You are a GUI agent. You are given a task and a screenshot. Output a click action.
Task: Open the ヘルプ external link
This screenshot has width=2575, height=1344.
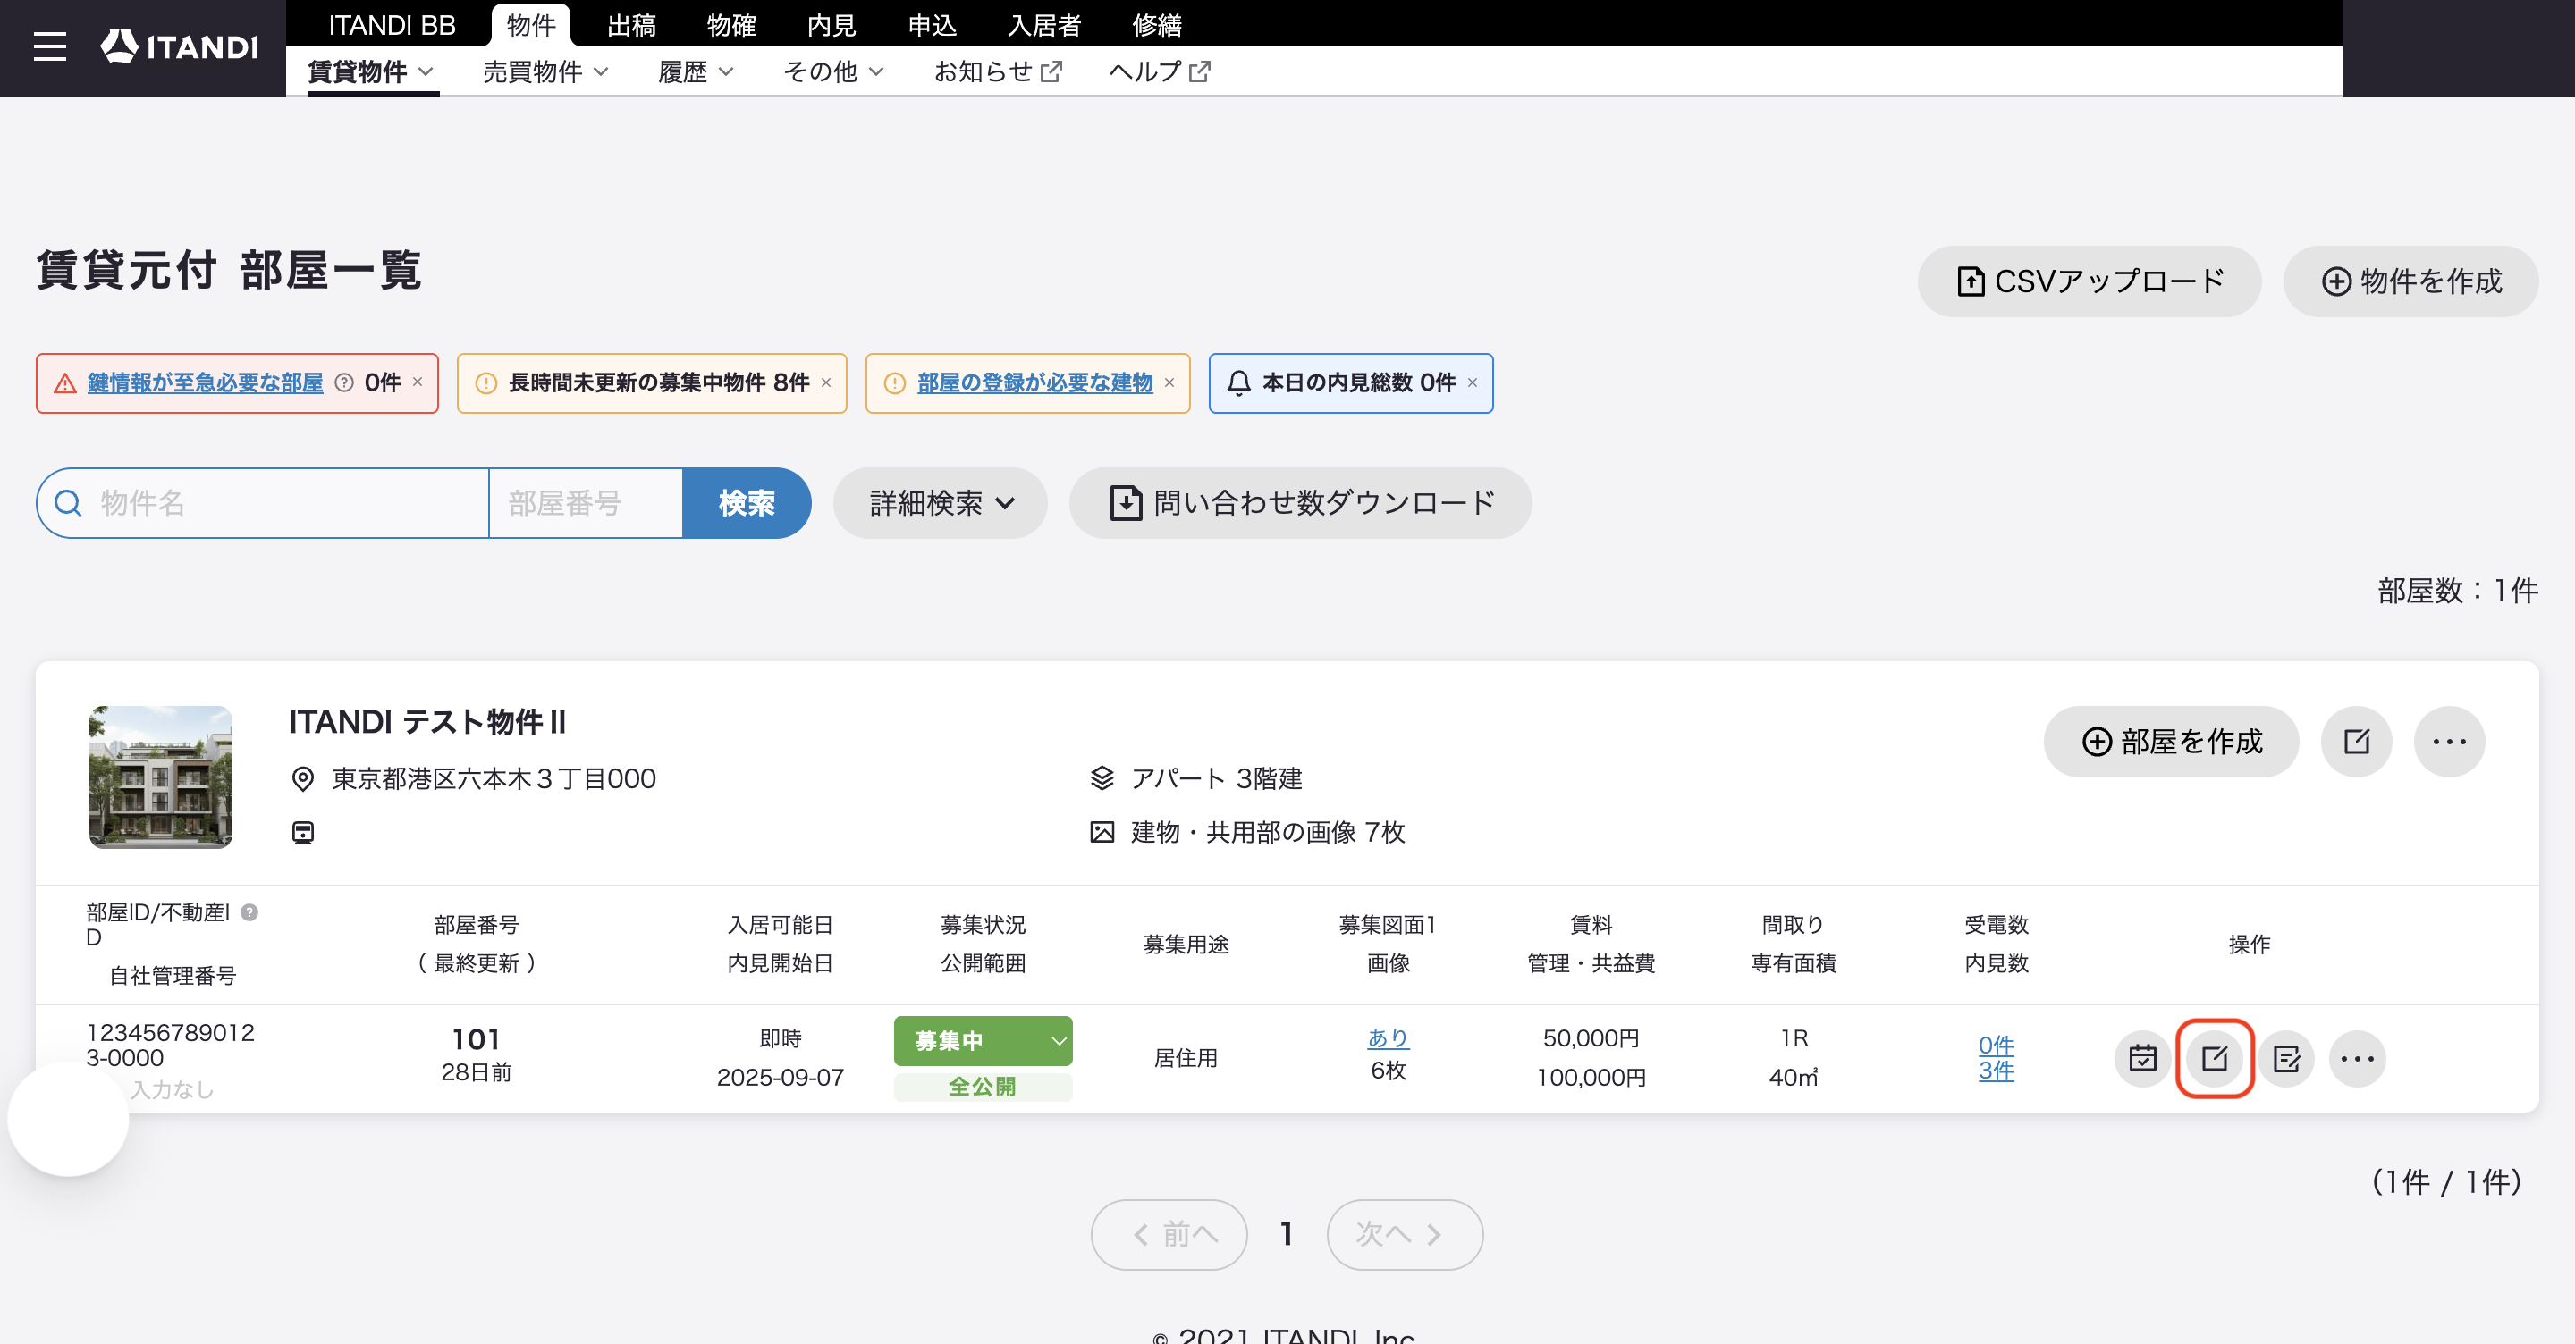(x=1160, y=72)
